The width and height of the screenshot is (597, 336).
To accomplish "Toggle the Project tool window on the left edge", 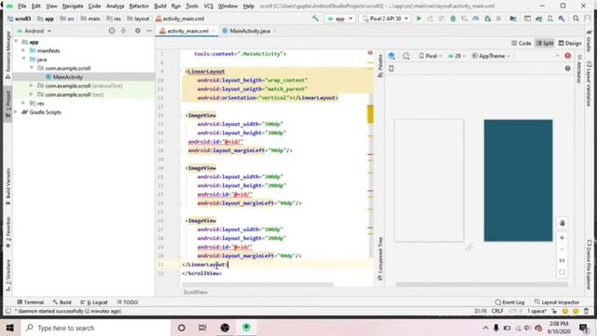I will tap(7, 104).
